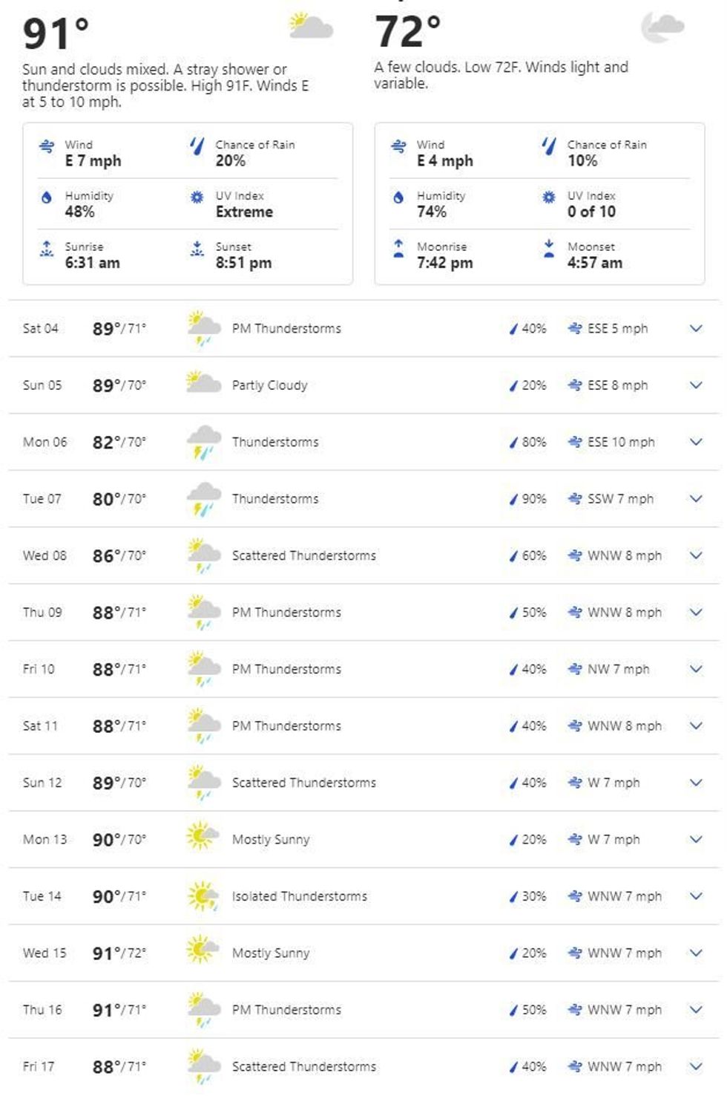Click the daytime partly sunny weather icon
The height and width of the screenshot is (1096, 727).
tap(311, 26)
